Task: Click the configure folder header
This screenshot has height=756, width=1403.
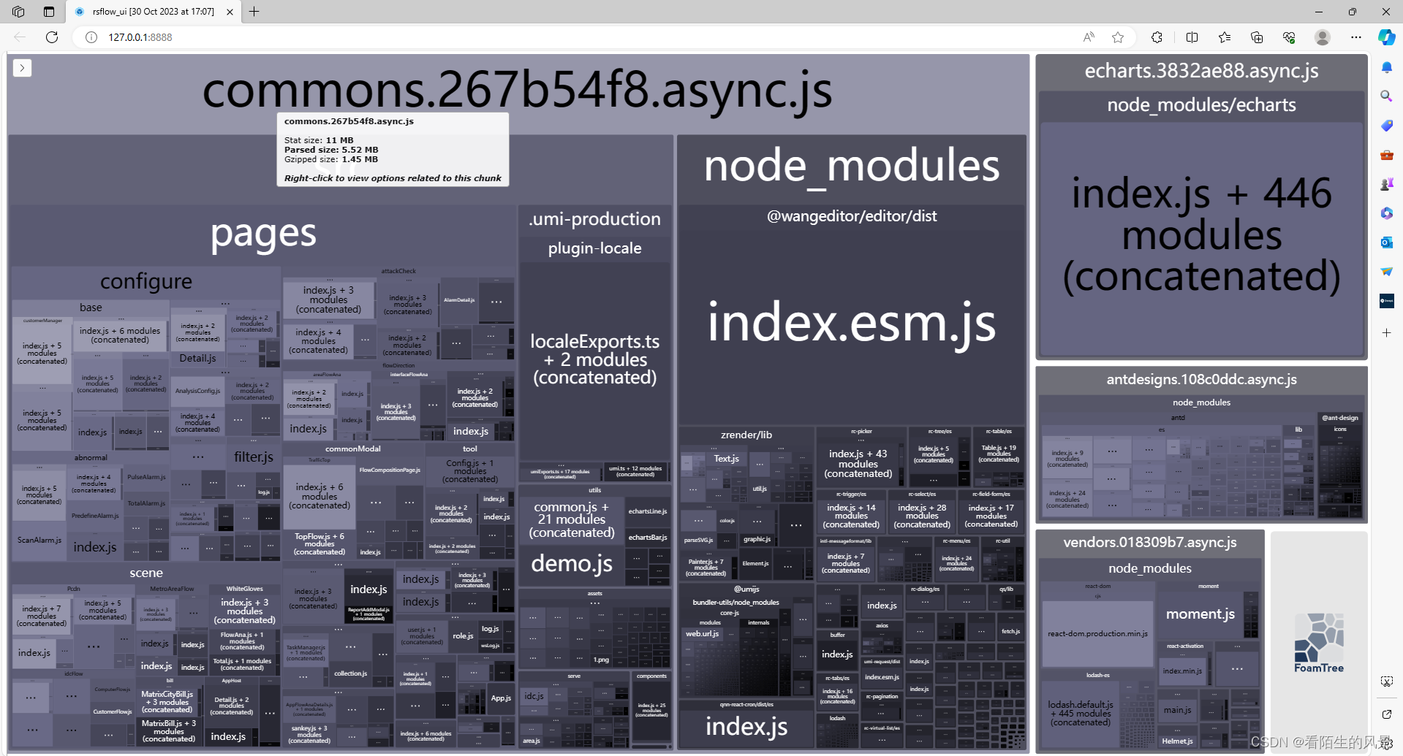Action: (x=146, y=281)
